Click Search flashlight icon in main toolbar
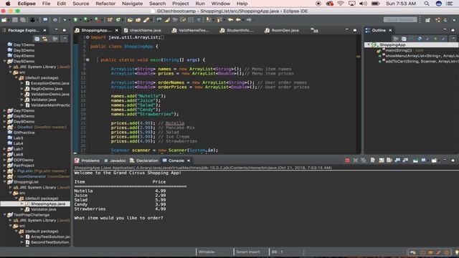This screenshot has height=258, width=459. point(146,19)
